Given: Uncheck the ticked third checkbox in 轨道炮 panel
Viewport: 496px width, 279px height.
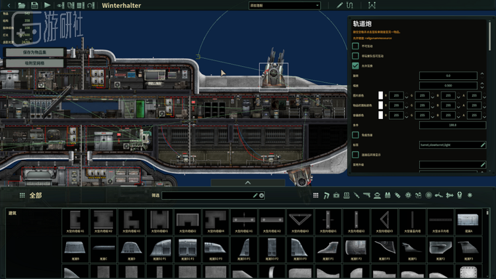Looking at the screenshot, I should coord(356,66).
